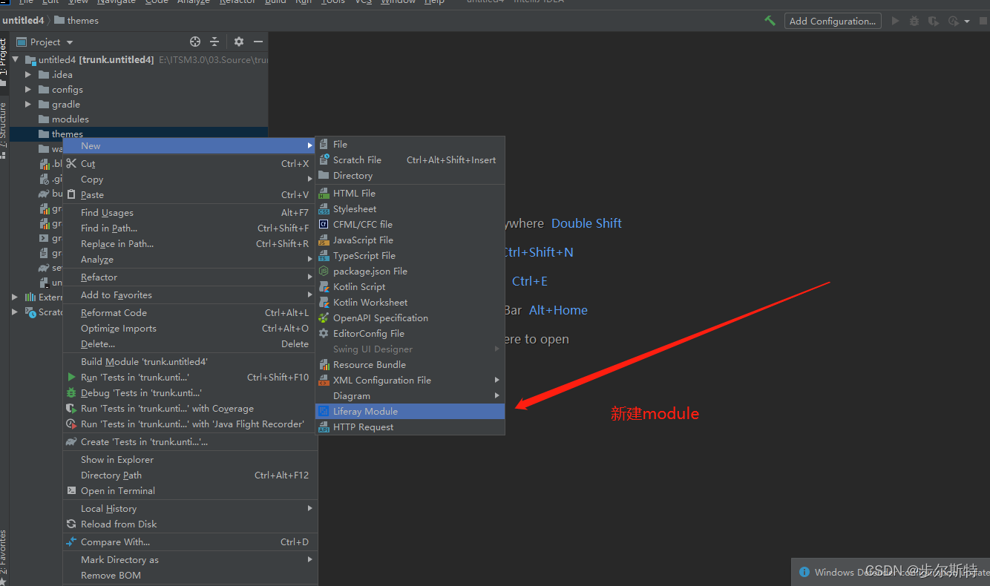Select Directory Path menu entry
Viewport: 990px width, 586px height.
click(x=190, y=475)
